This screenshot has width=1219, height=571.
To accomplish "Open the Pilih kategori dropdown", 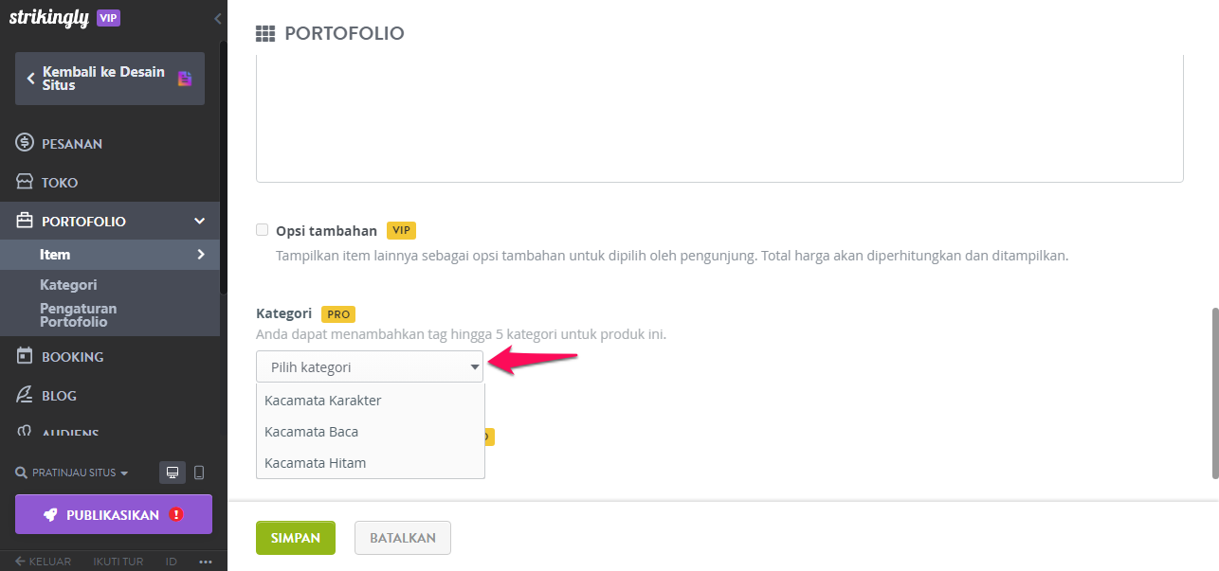I will (x=370, y=366).
